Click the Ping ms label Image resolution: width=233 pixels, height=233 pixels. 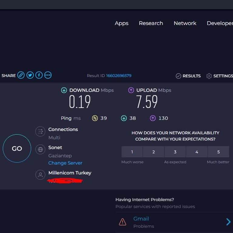point(71,118)
